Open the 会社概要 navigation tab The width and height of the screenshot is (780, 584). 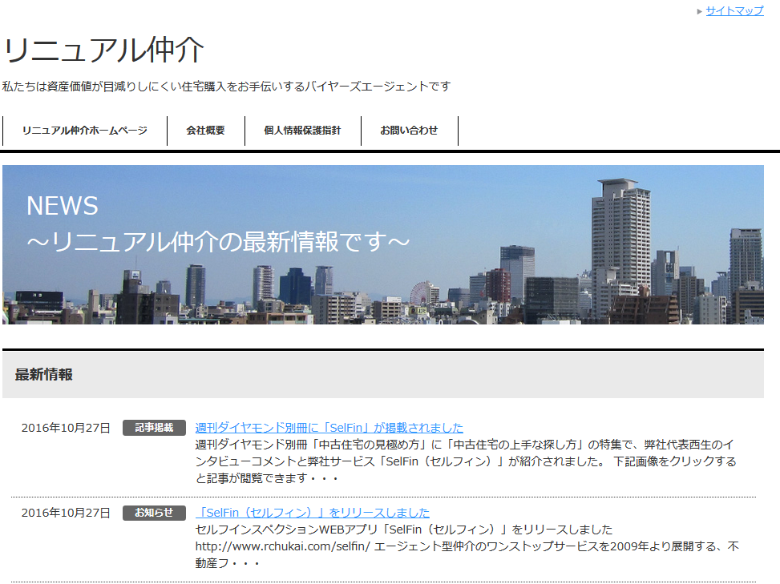[x=205, y=130]
